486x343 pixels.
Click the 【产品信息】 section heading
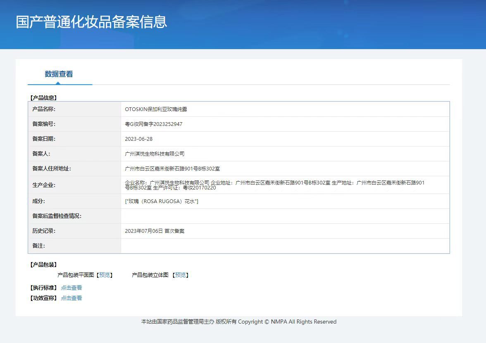tap(43, 98)
